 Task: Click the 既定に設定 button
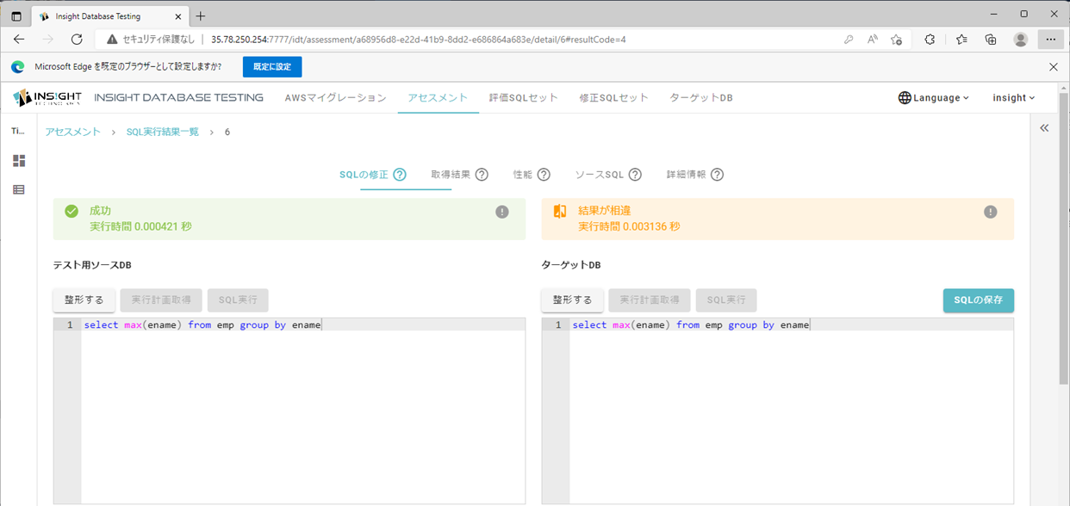(272, 66)
